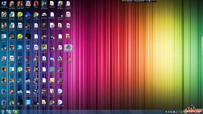
Task: Launch TLauncher grass-block icon
Action: pyautogui.click(x=44, y=26)
